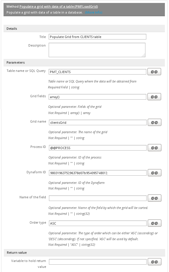The image size is (169, 272).
Task: Click the @@ button next to Order type
Action: click(x=155, y=223)
